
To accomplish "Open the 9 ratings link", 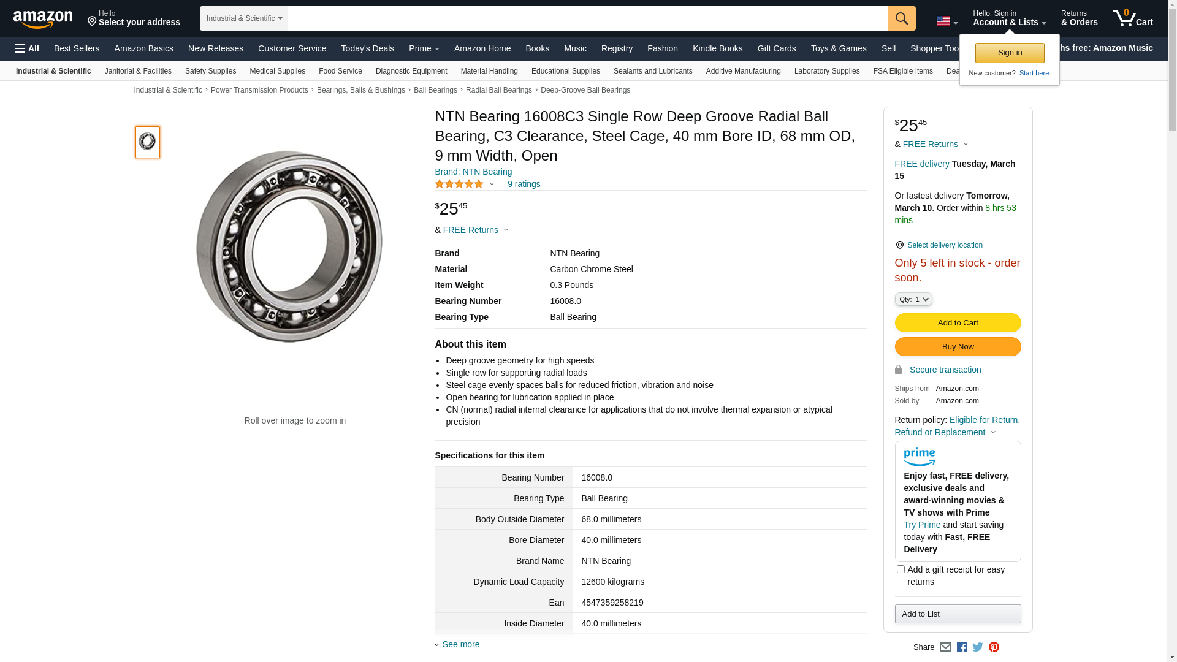I will (x=524, y=184).
